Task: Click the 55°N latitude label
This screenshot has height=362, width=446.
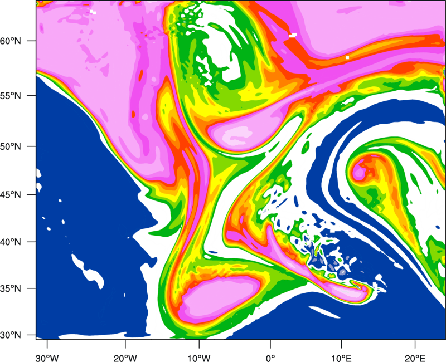Action: pos(11,96)
